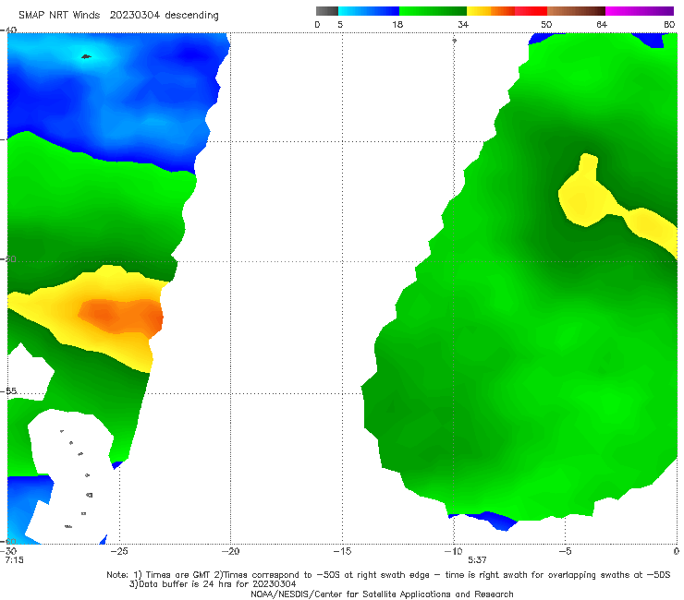Image resolution: width=684 pixels, height=600 pixels.
Task: Click the red segment of the color bar before 50
Action: [x=531, y=11]
